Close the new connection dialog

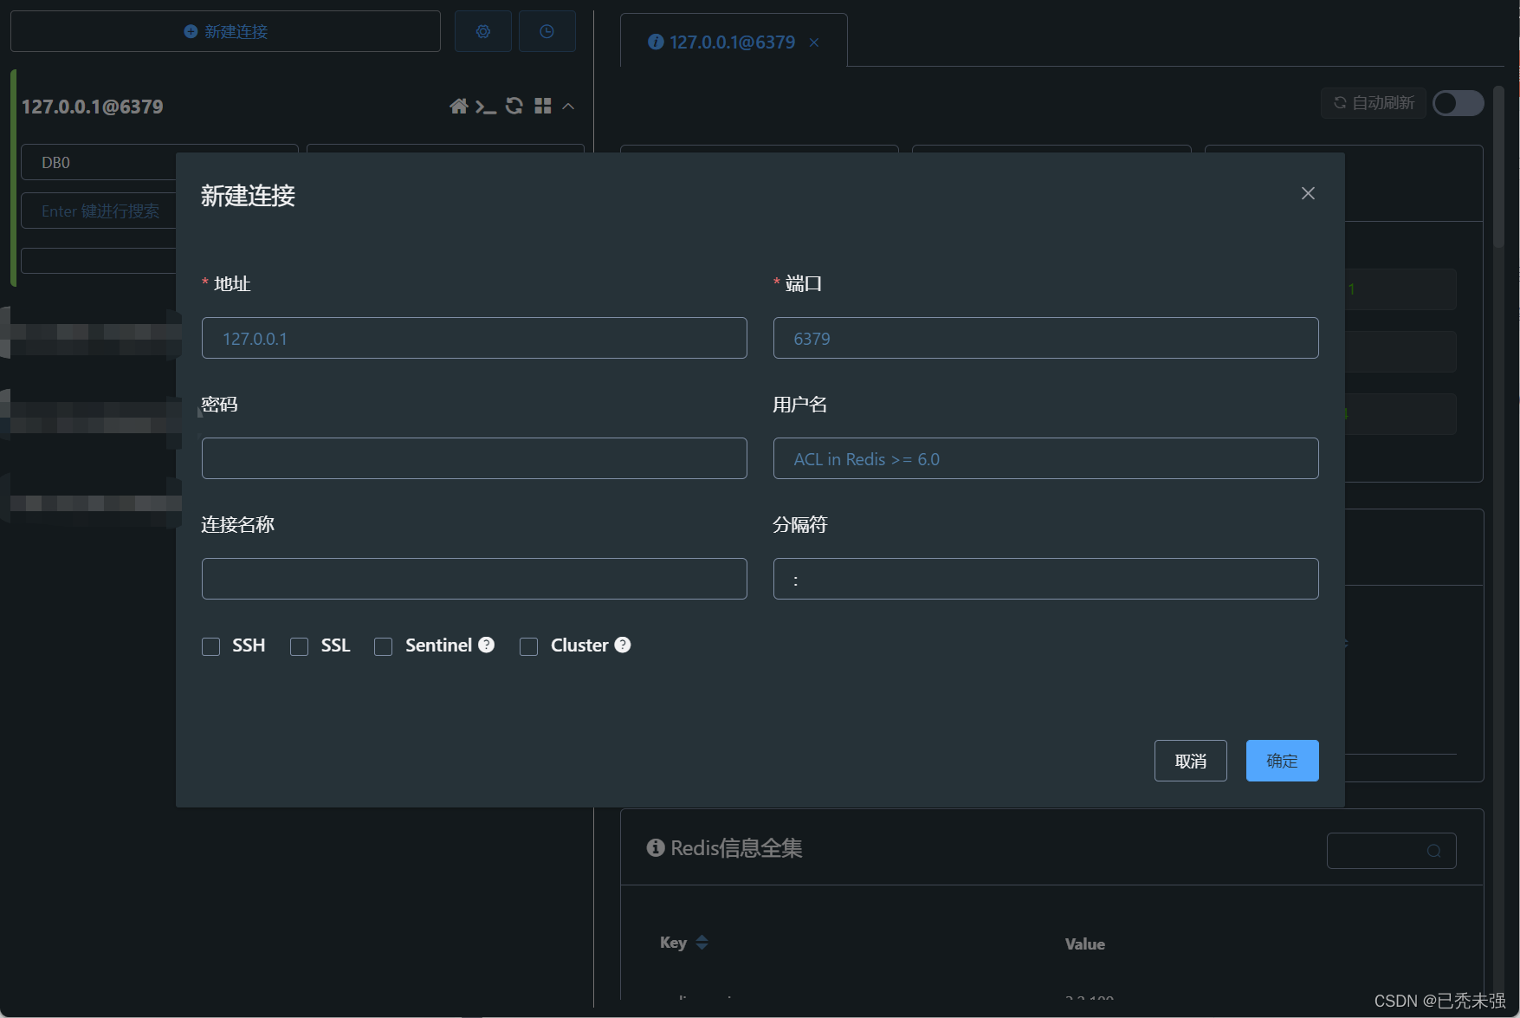tap(1308, 193)
